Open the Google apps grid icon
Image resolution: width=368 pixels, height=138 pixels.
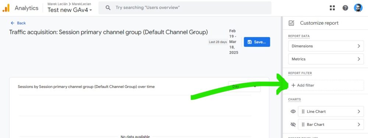click(x=332, y=8)
